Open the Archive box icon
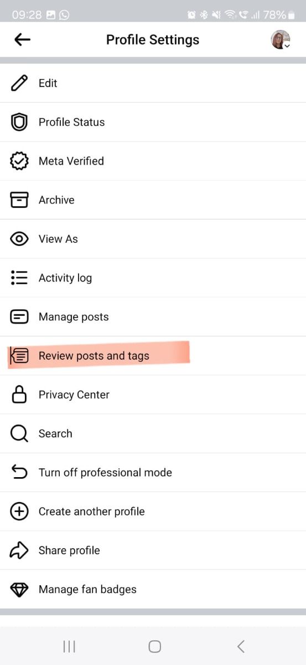Screen dimensions: 306x665 [19, 200]
